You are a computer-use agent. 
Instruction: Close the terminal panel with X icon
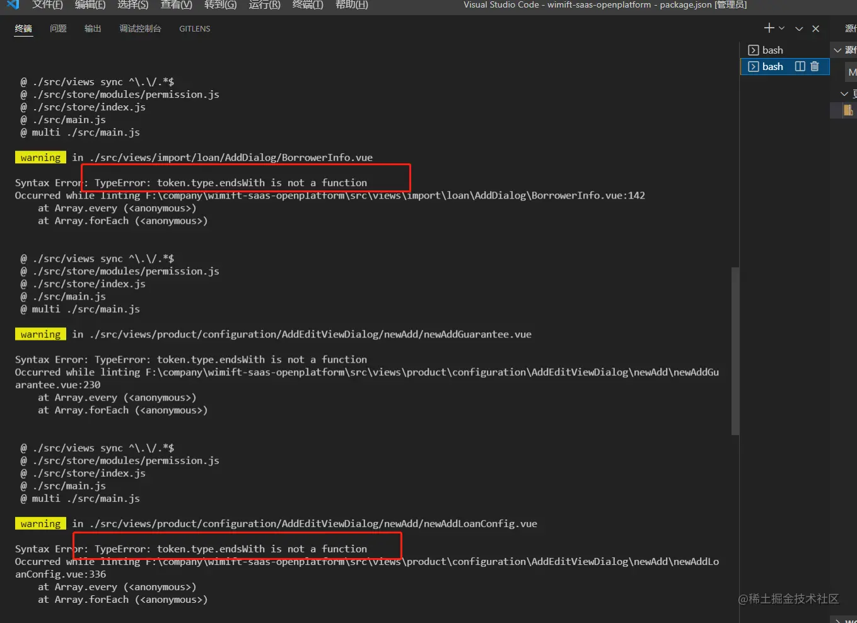tap(815, 28)
